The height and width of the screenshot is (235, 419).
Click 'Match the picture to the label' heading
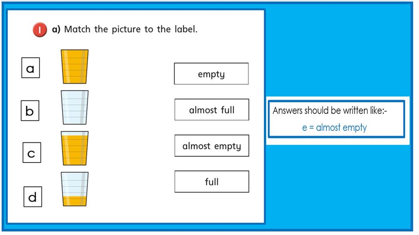tap(131, 29)
